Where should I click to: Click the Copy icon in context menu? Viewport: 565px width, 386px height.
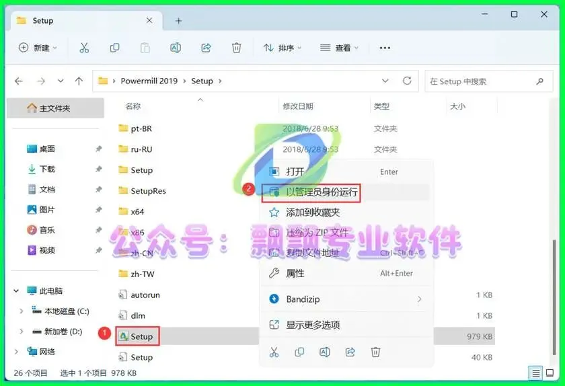point(299,352)
